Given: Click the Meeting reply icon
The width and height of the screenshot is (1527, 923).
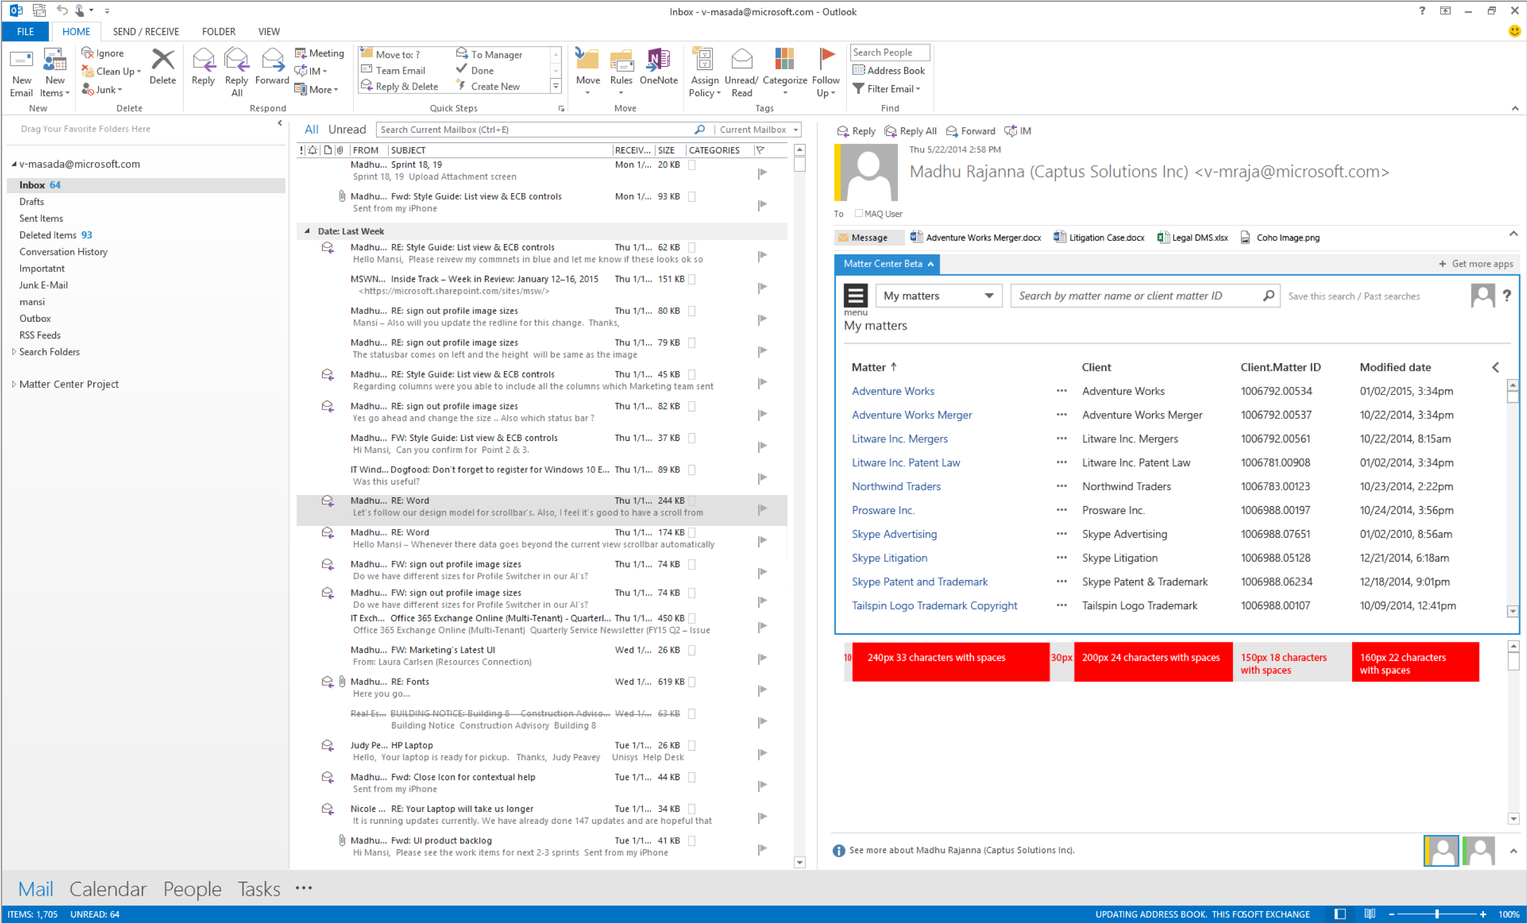Looking at the screenshot, I should [x=301, y=53].
